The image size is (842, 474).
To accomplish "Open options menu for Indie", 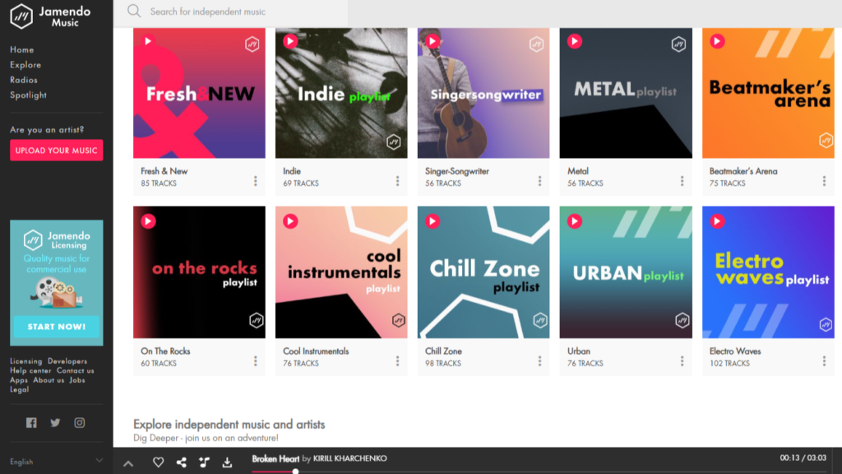I will [x=397, y=181].
